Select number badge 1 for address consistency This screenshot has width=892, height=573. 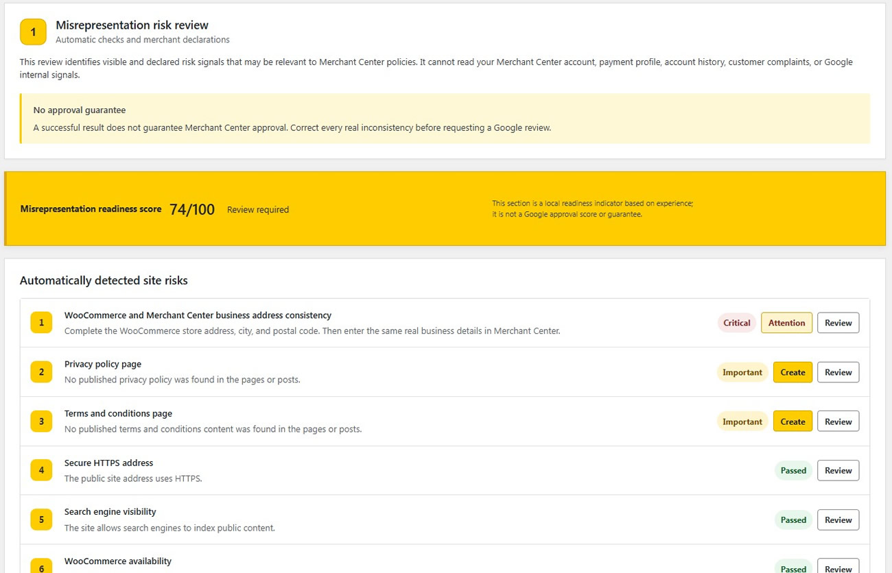click(x=41, y=323)
